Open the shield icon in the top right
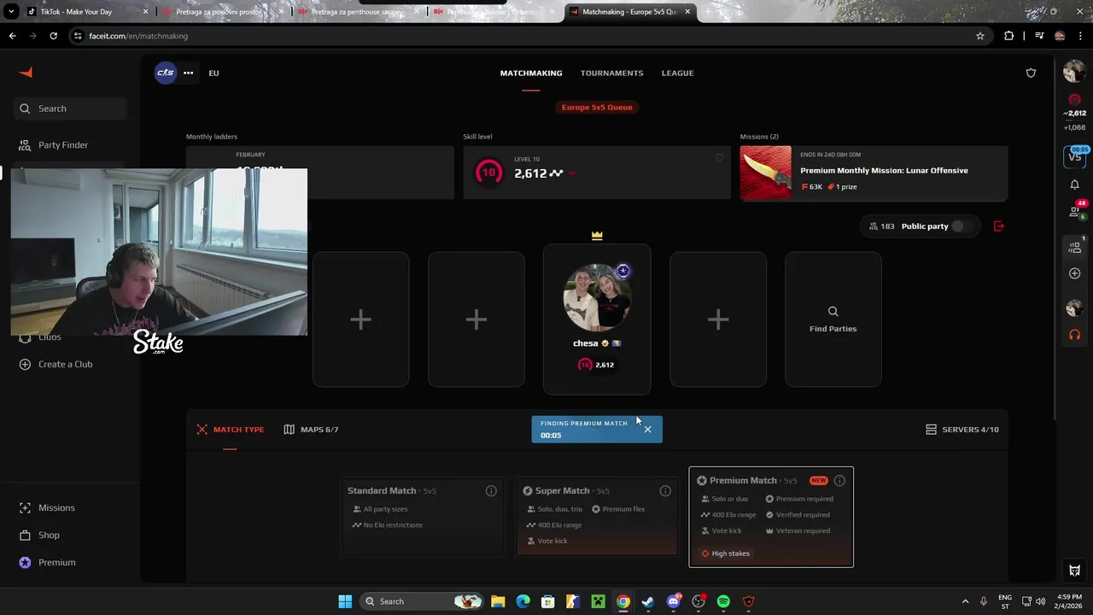Screen dimensions: 1093x615 (1031, 73)
